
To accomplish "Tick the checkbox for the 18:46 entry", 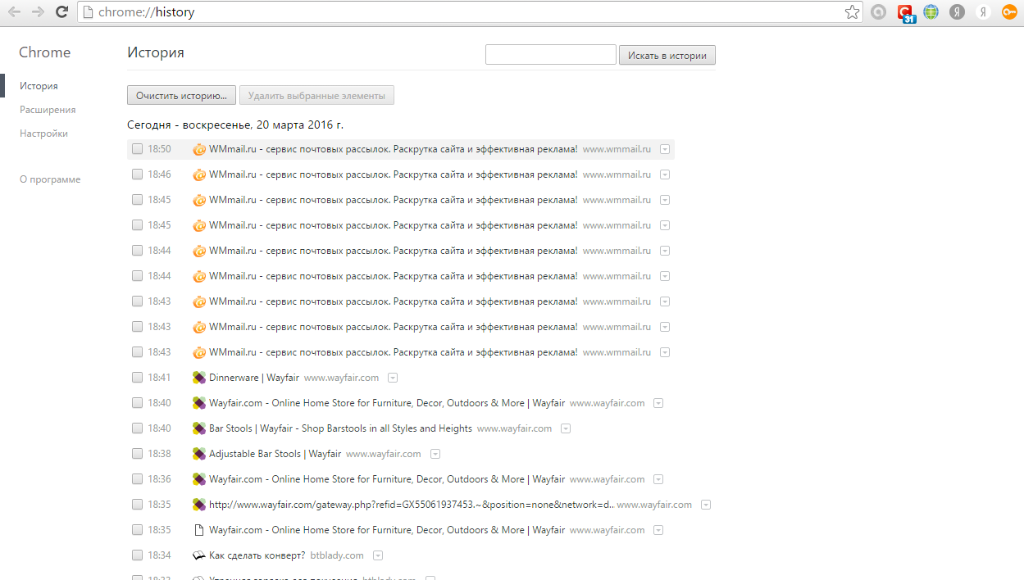I will point(138,174).
